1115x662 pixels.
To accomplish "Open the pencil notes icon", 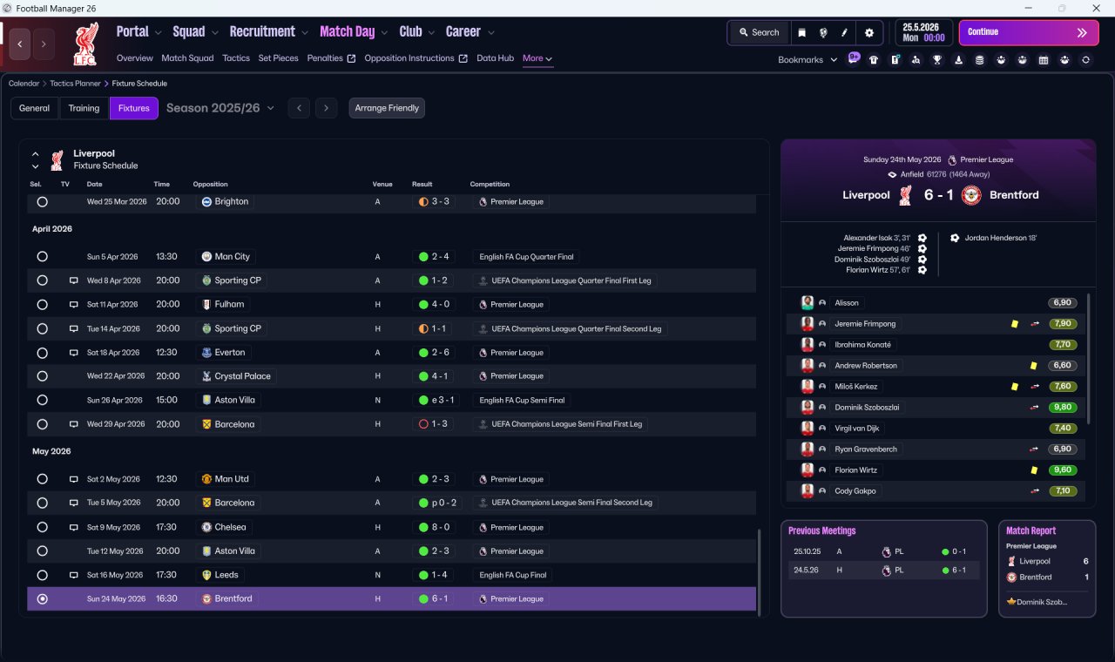I will click(844, 32).
